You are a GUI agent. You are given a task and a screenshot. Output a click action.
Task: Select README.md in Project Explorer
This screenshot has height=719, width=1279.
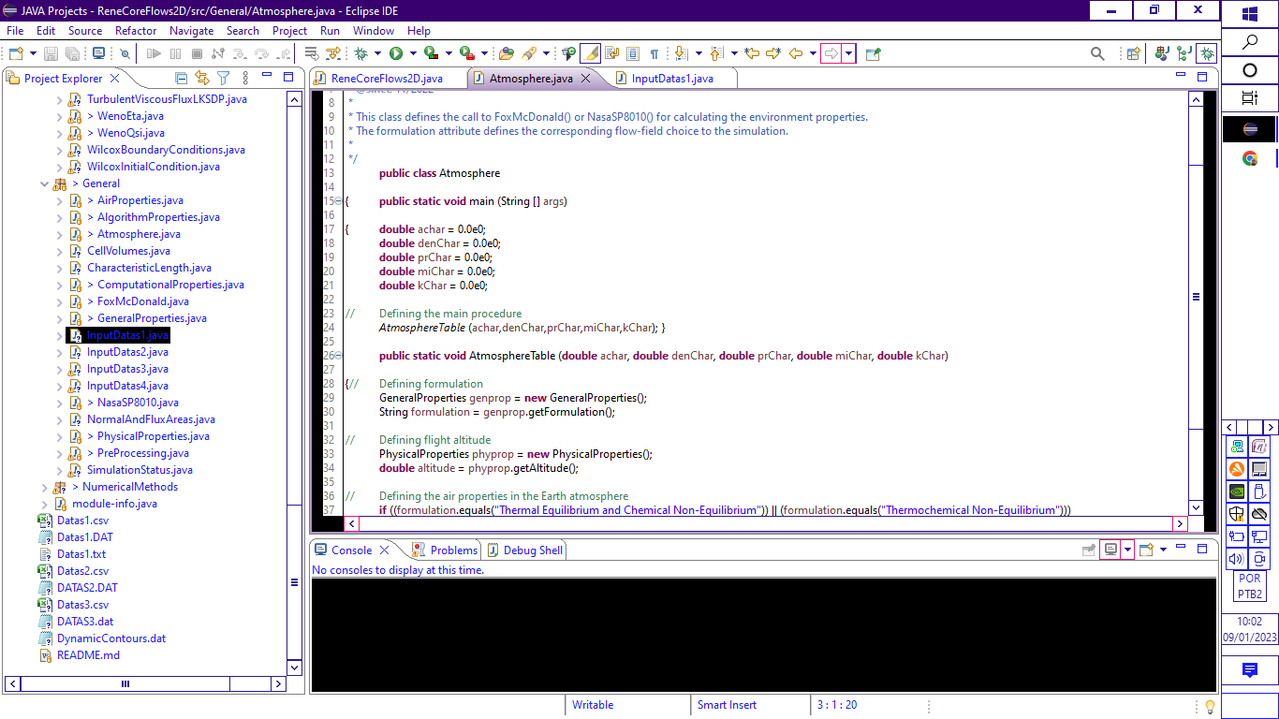click(88, 655)
